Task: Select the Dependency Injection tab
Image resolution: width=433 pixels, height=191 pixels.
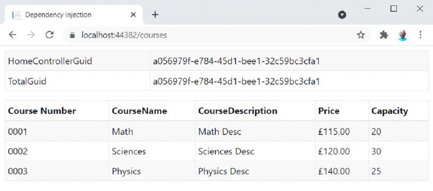Action: click(x=73, y=15)
